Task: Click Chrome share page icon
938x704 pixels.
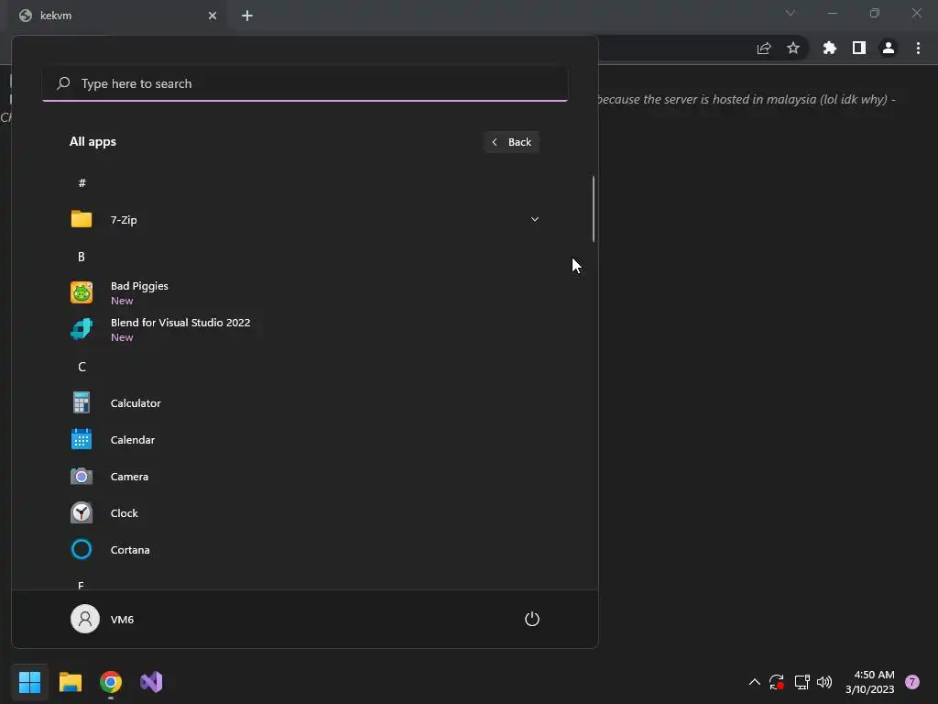Action: pos(764,49)
